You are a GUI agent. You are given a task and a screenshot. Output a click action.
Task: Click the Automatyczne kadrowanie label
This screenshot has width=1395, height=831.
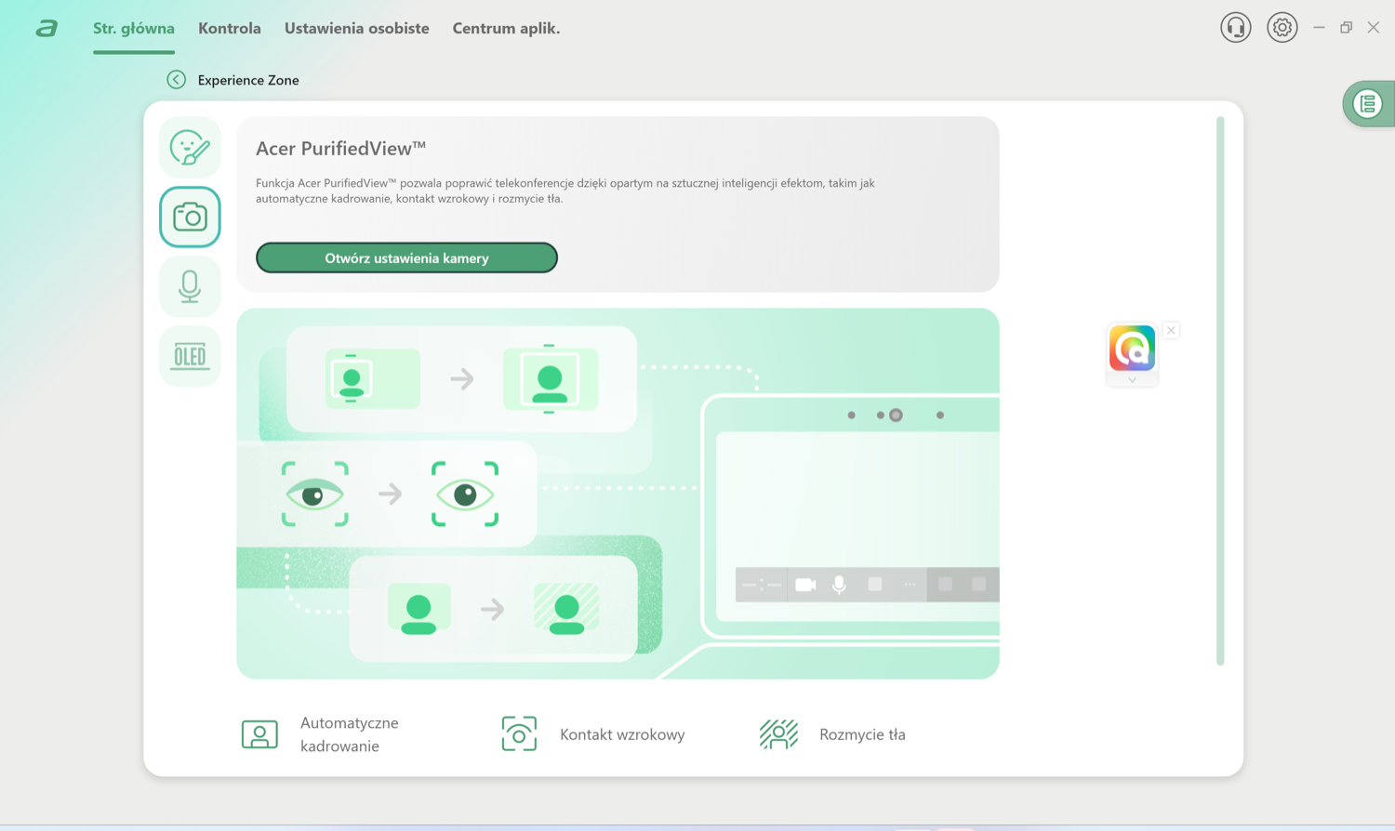pyautogui.click(x=349, y=734)
